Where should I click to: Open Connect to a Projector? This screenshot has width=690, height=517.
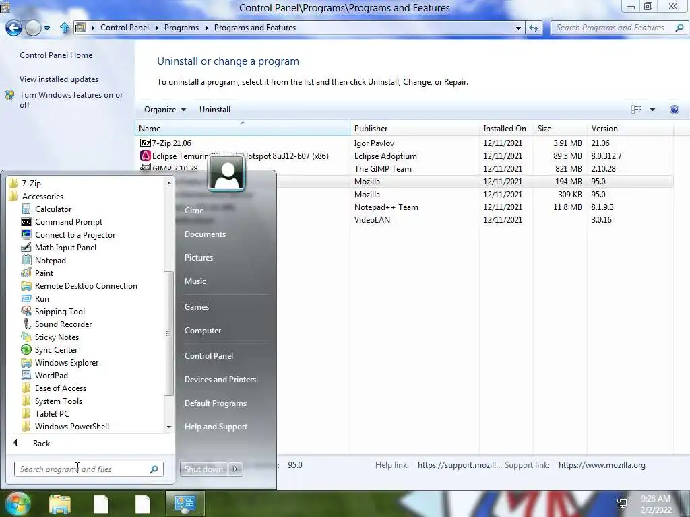[x=75, y=235]
